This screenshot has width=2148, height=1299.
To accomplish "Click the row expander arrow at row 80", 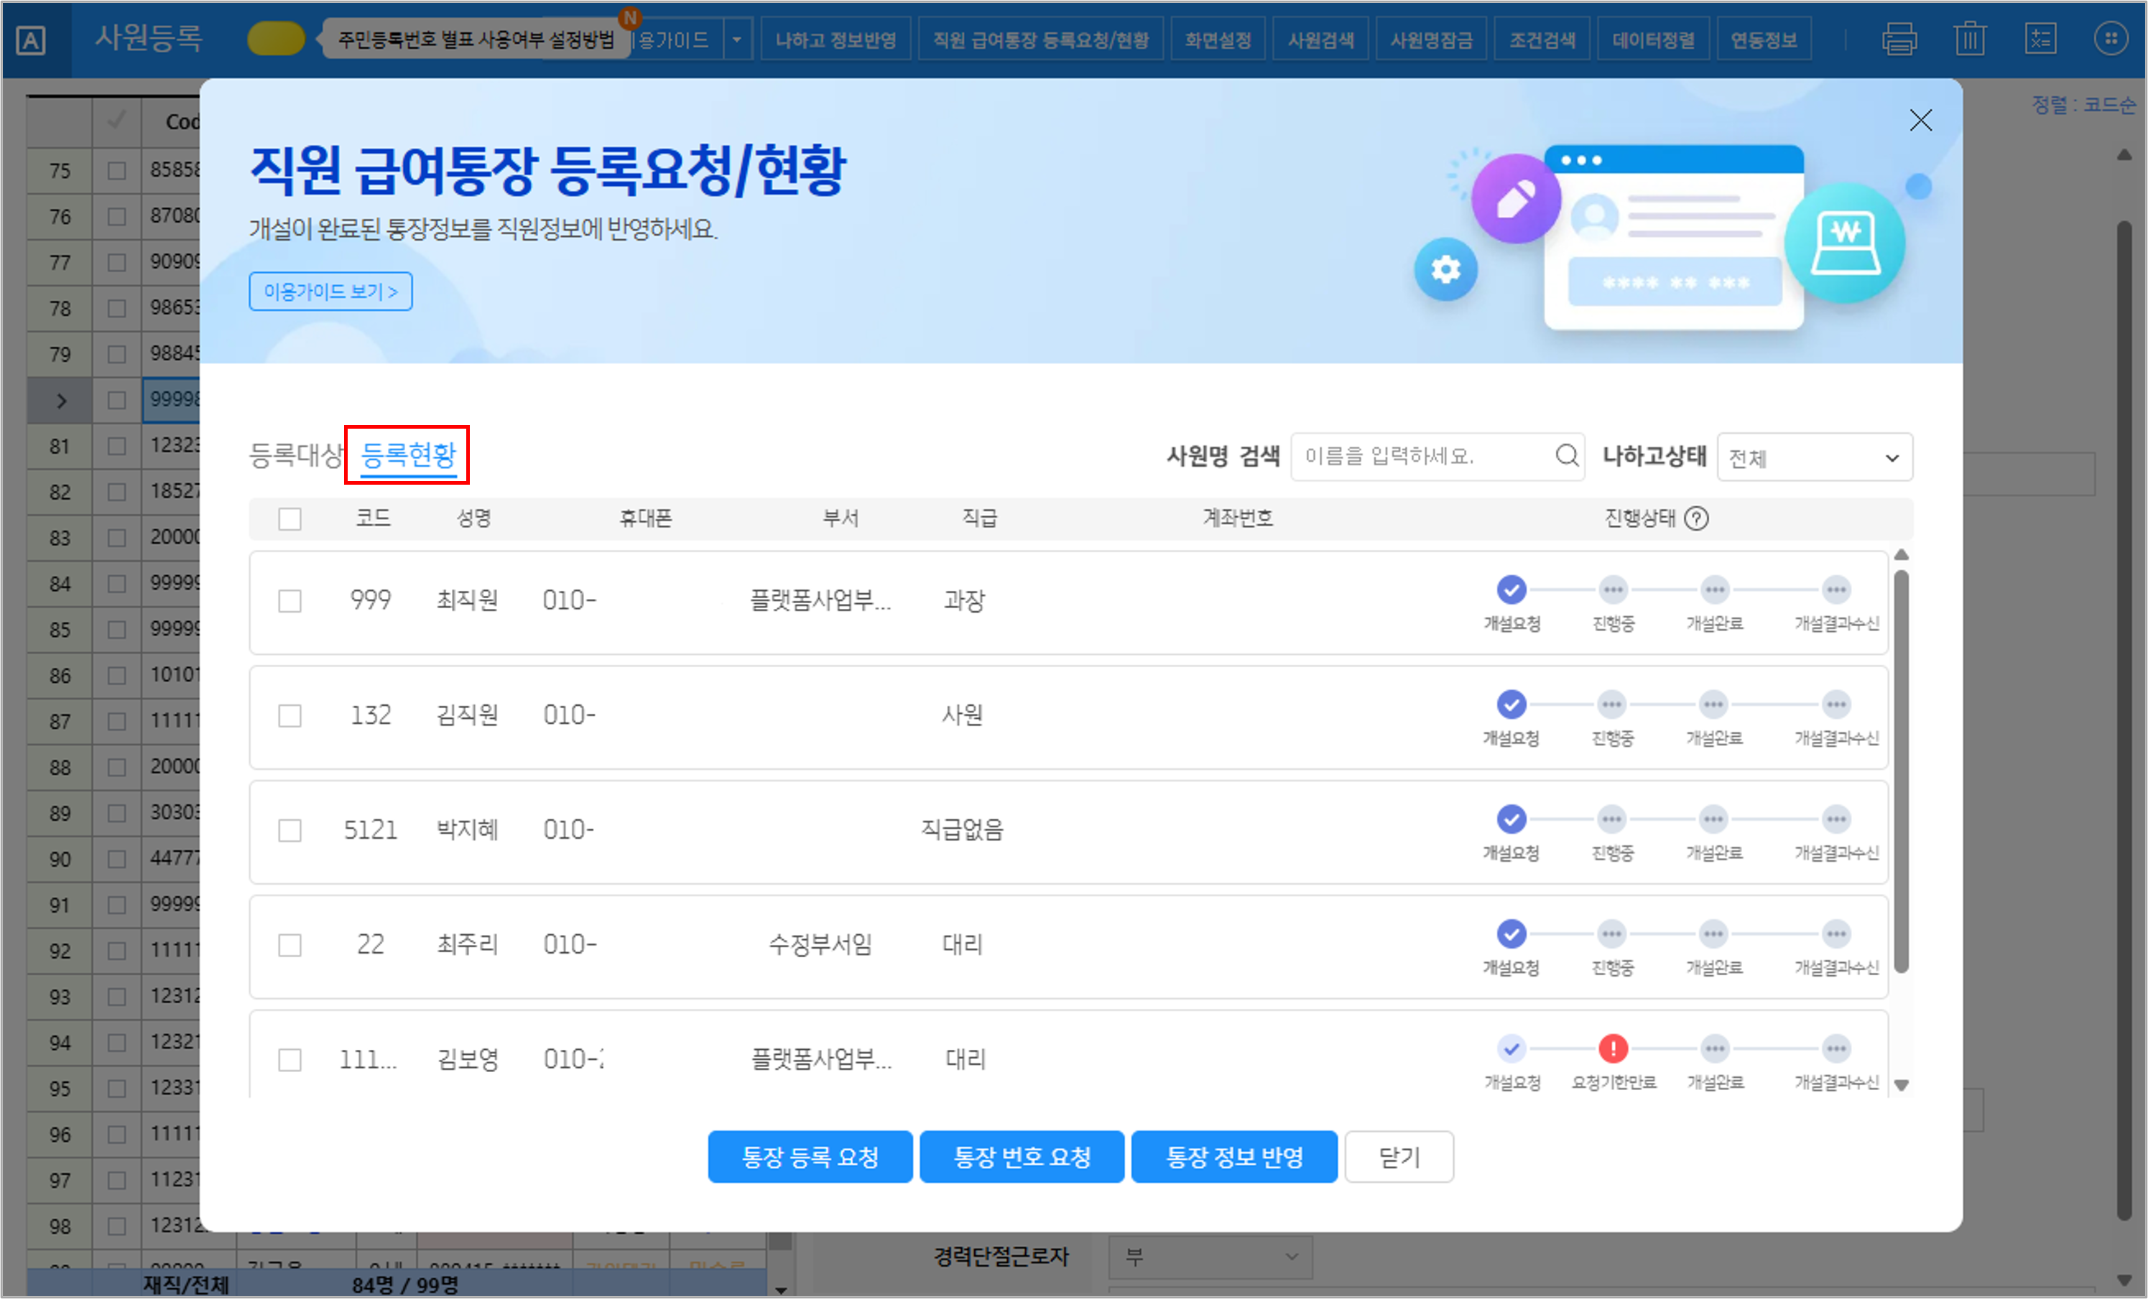I will [x=61, y=401].
